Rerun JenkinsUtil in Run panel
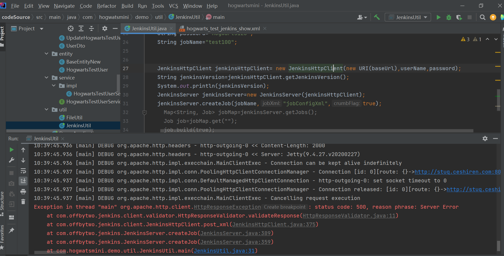Viewport: 504px width, 256px height. (11, 150)
